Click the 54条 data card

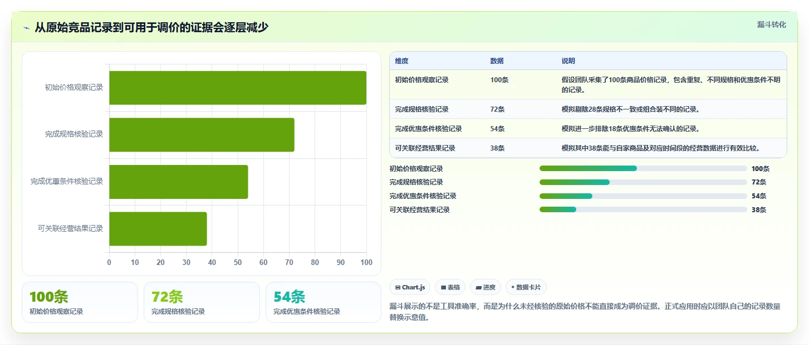pos(323,302)
